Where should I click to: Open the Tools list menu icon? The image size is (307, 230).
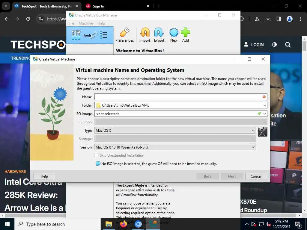tap(103, 35)
